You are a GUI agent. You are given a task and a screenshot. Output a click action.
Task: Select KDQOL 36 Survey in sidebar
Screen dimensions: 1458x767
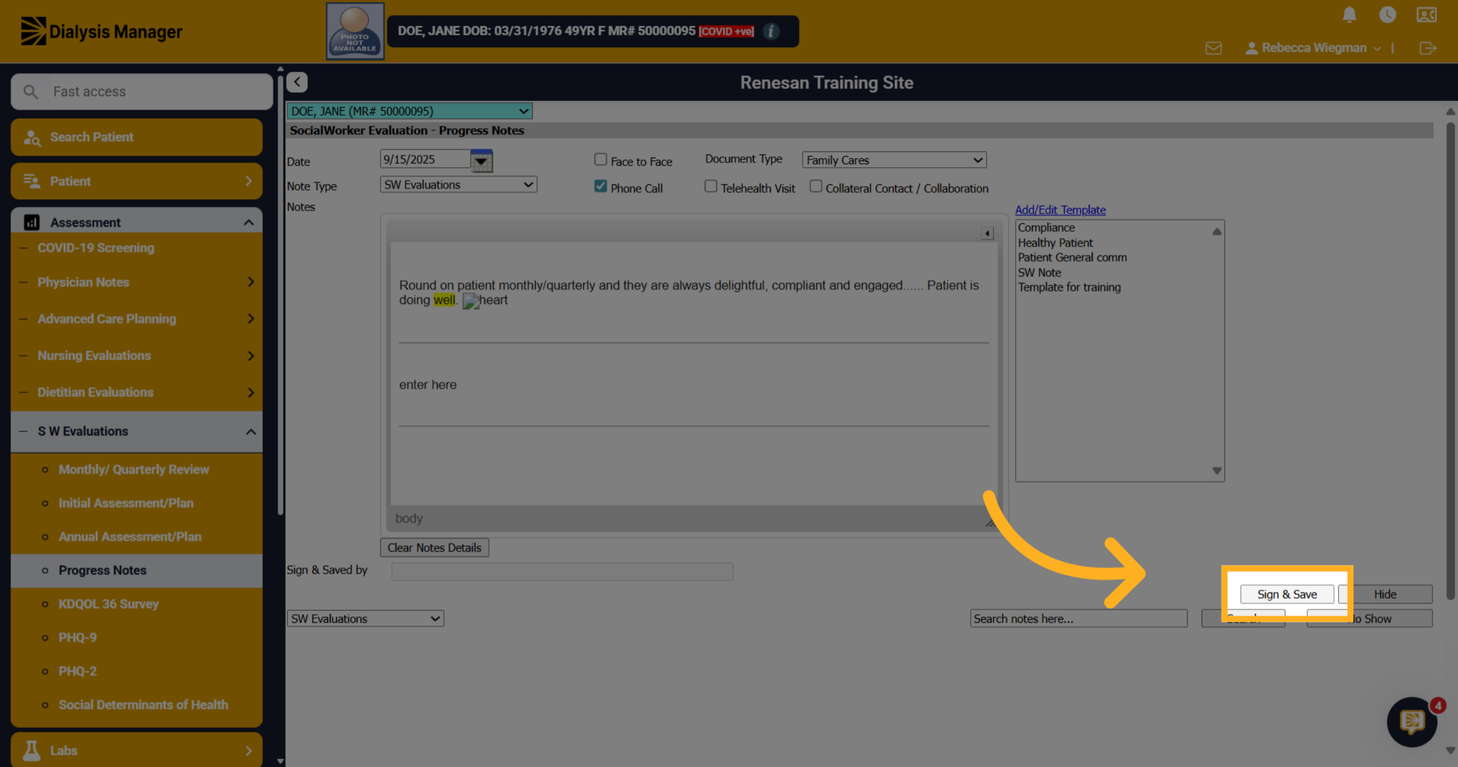[x=109, y=604]
